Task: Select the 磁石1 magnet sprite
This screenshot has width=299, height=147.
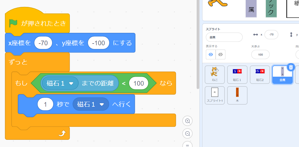Action: (237, 74)
